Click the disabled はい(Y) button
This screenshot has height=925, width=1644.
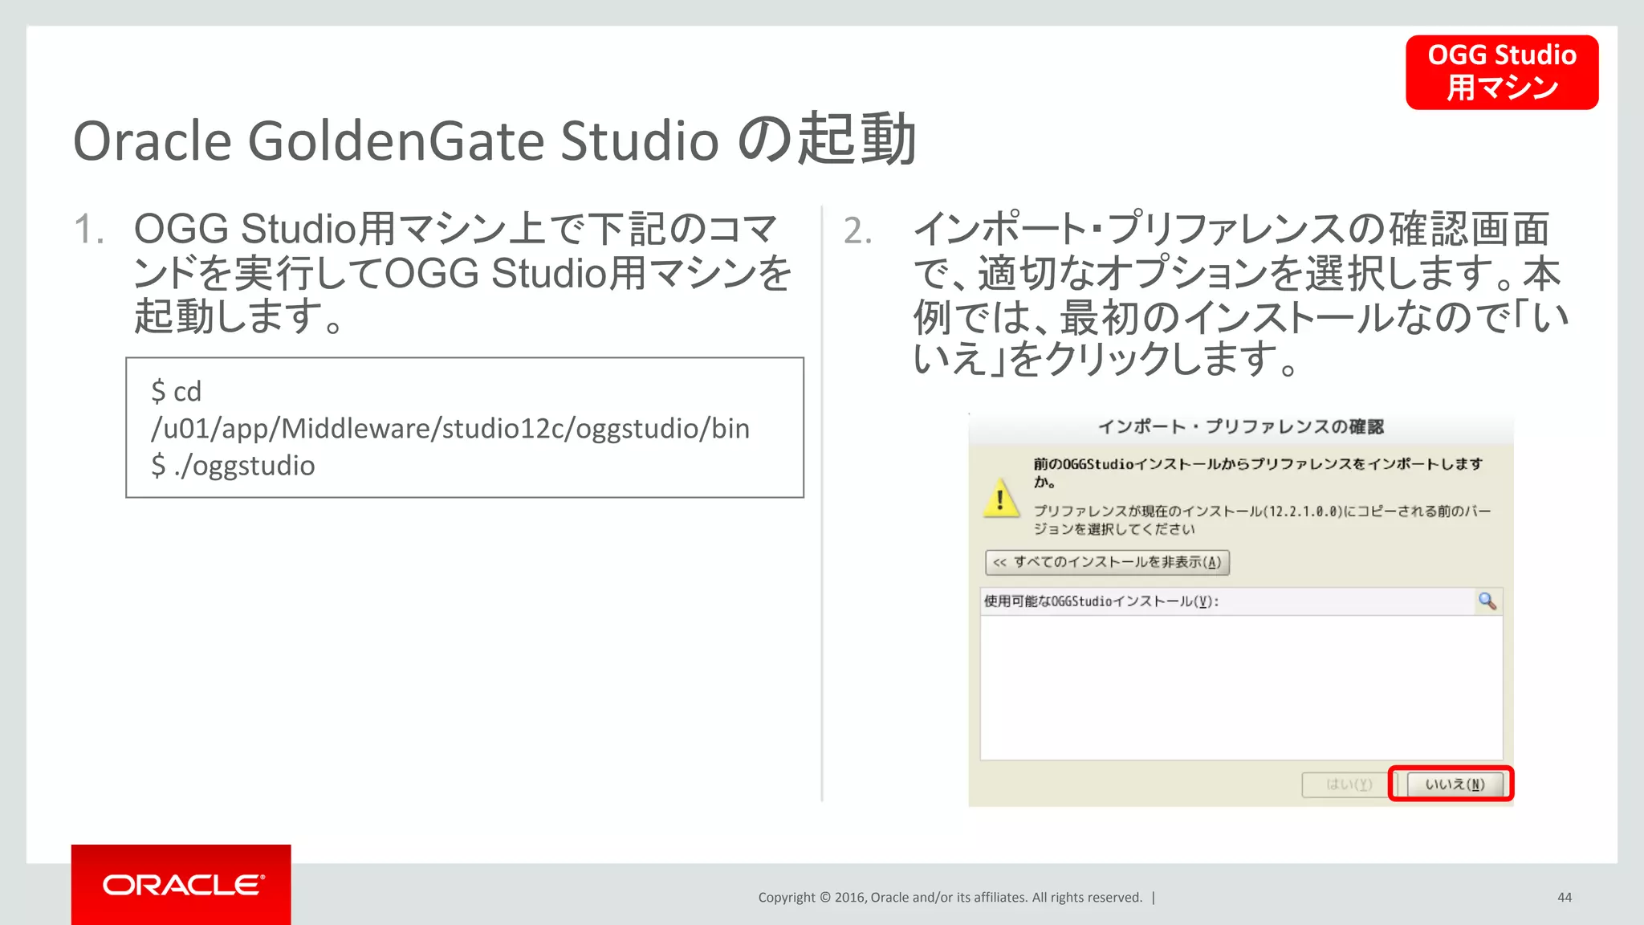tap(1349, 784)
